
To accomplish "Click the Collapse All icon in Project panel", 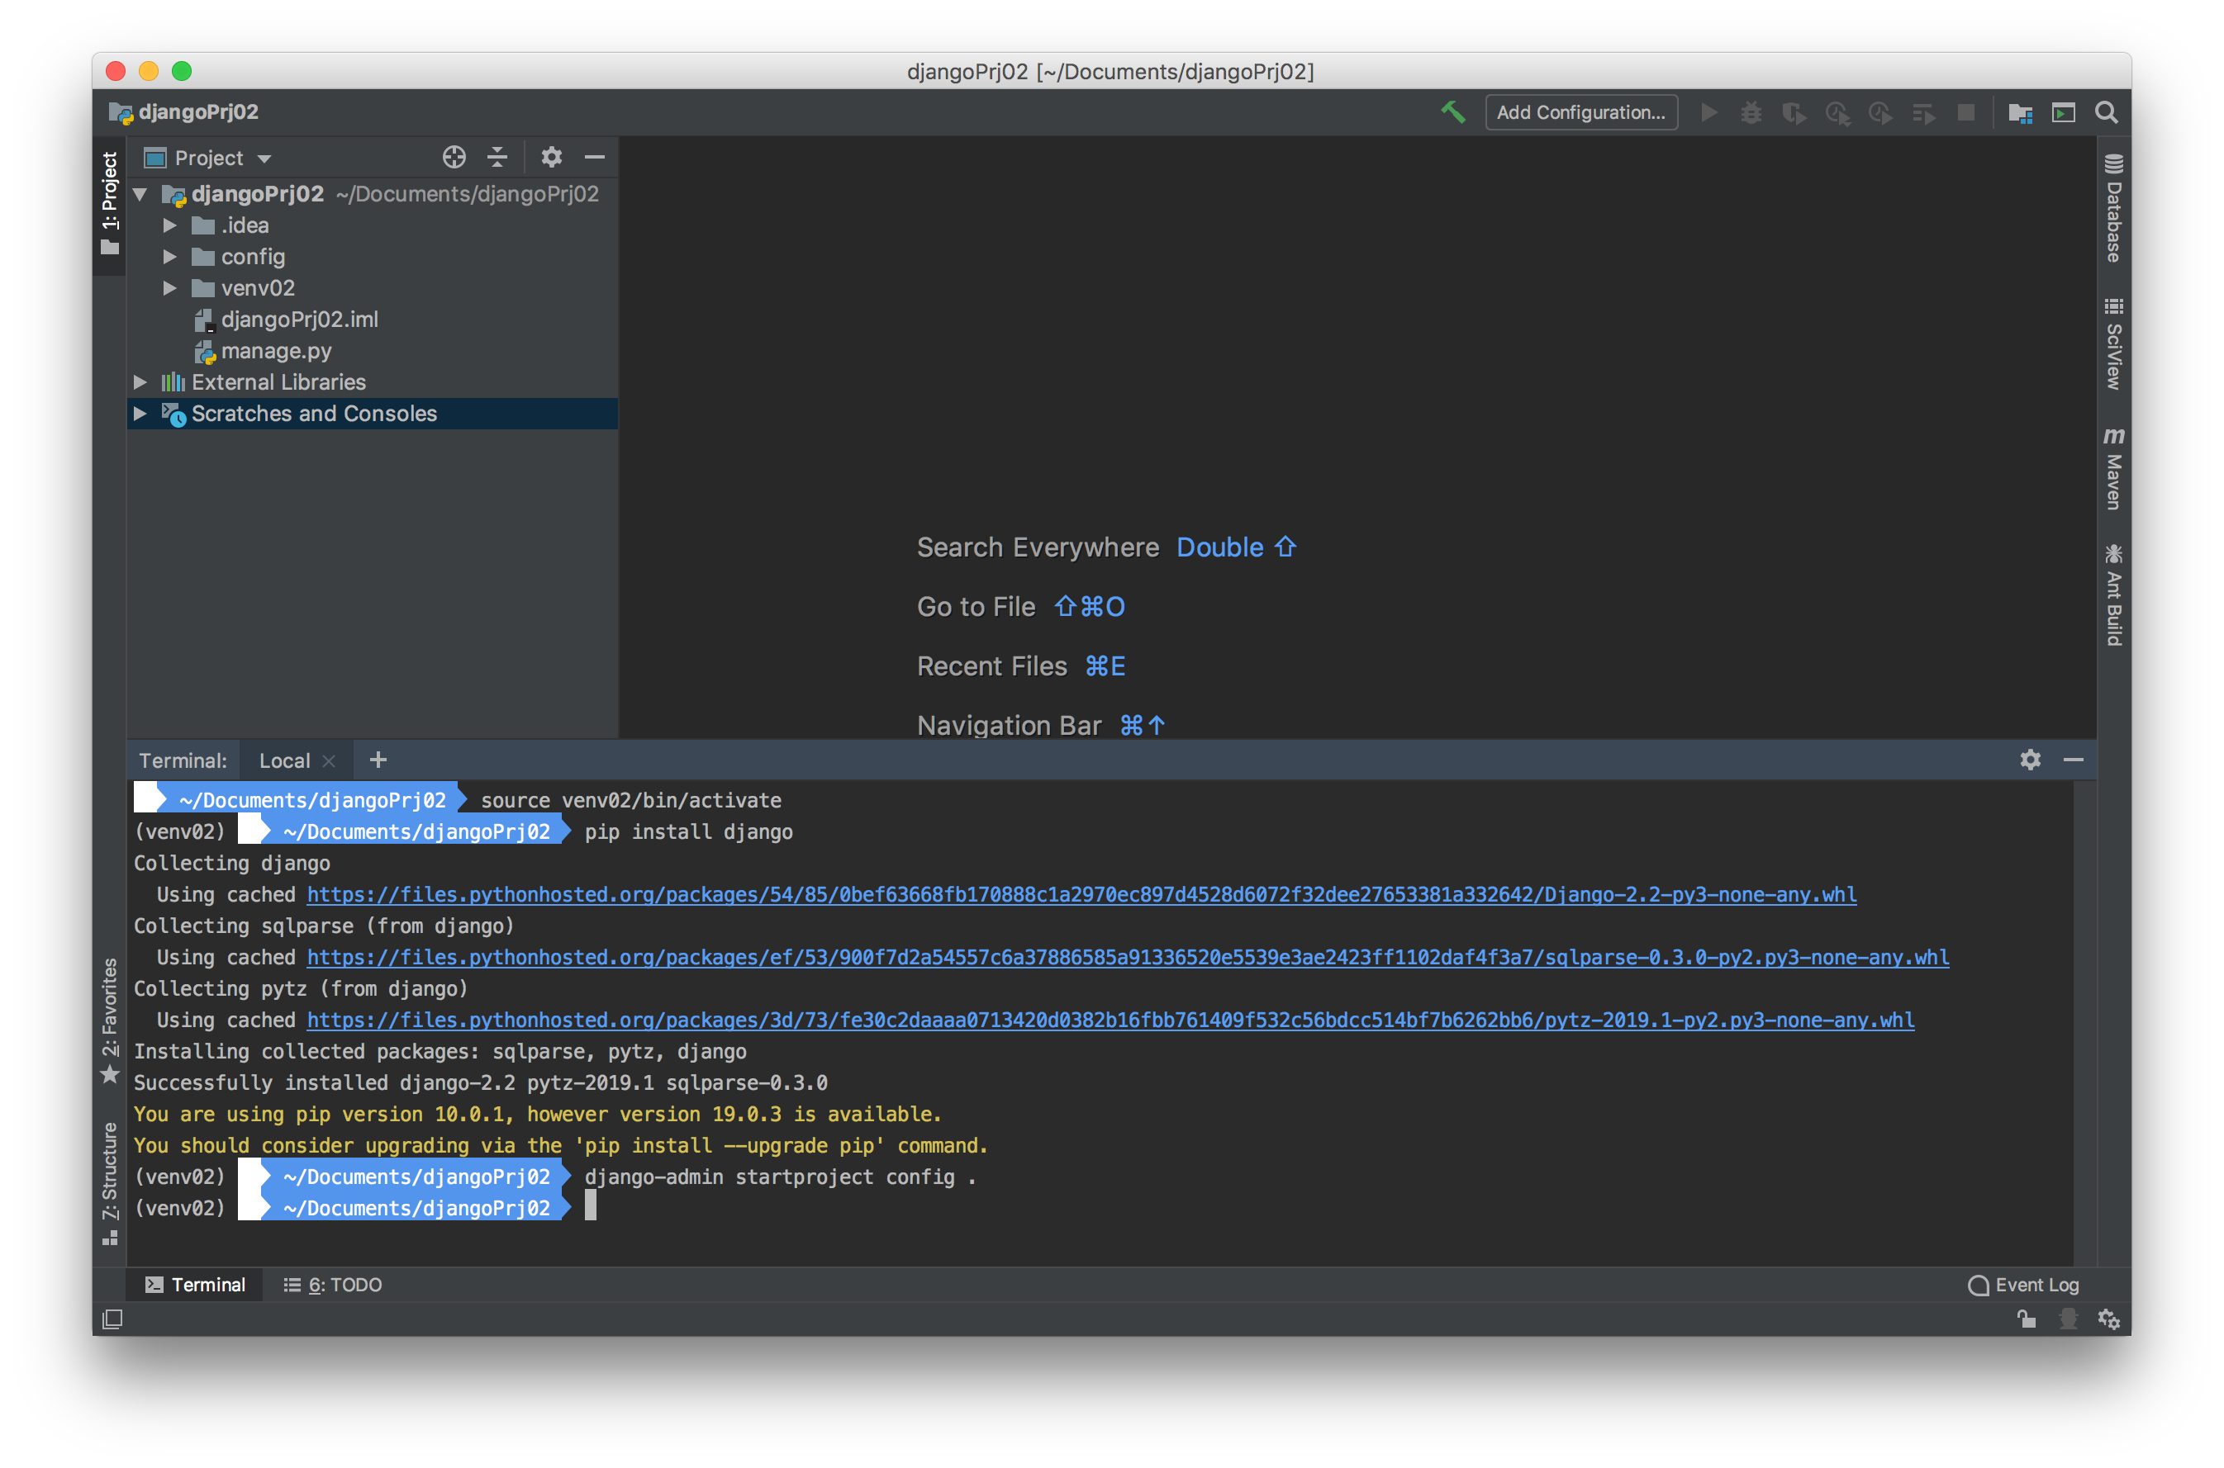I will [497, 157].
